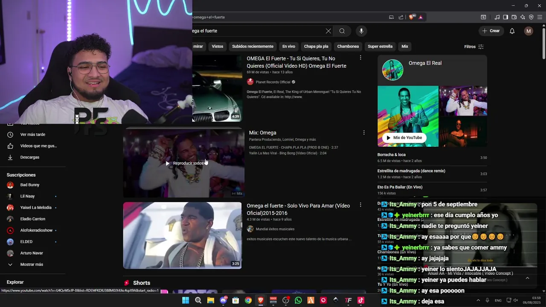The width and height of the screenshot is (546, 307).
Task: Open the account avatar M menu
Action: pos(529,31)
